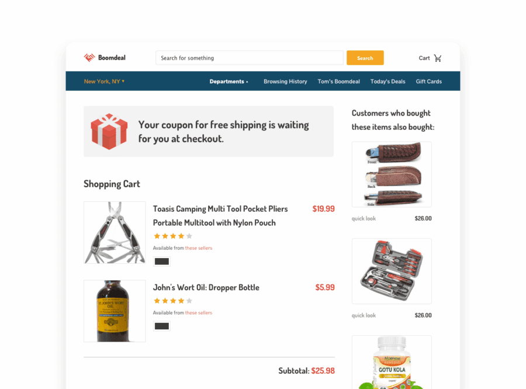
Task: Click the red gift box icon
Action: pos(109,131)
